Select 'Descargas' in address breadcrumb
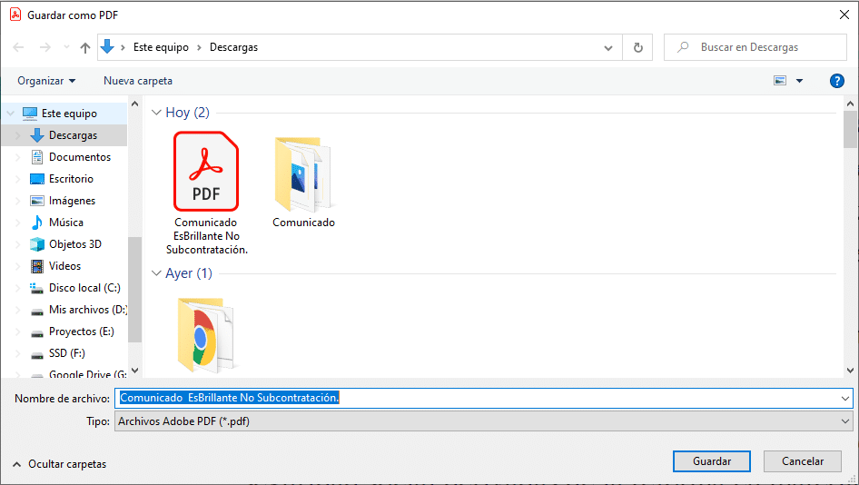 234,47
